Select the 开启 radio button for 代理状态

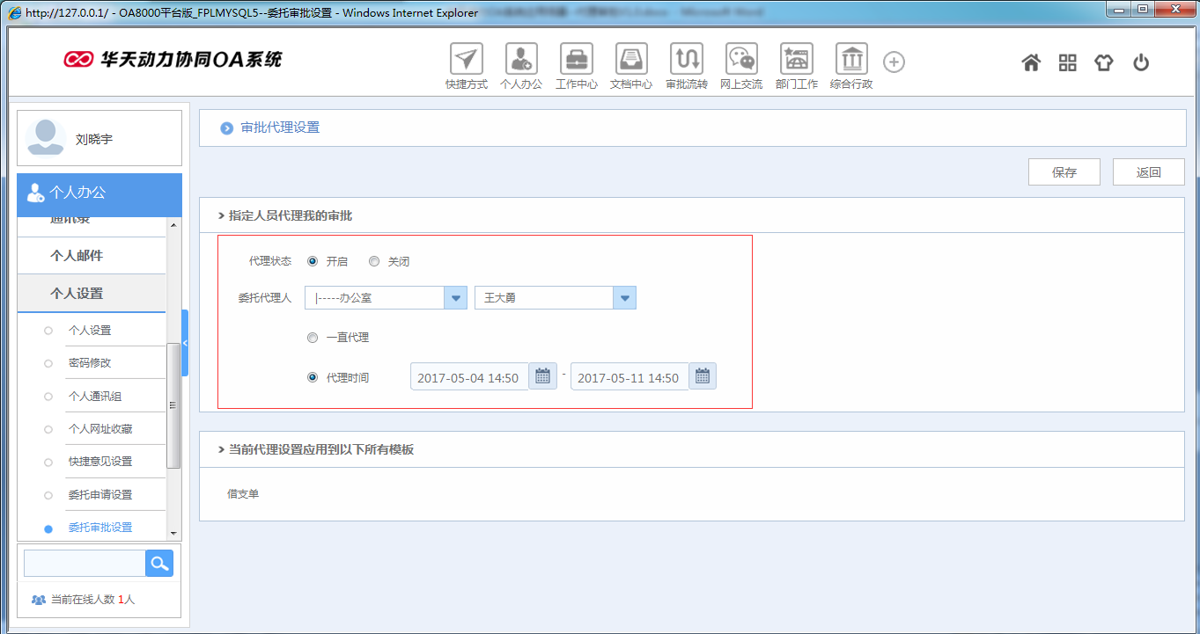[x=313, y=261]
